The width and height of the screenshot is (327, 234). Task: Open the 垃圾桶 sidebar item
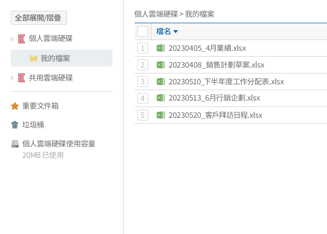coord(33,125)
